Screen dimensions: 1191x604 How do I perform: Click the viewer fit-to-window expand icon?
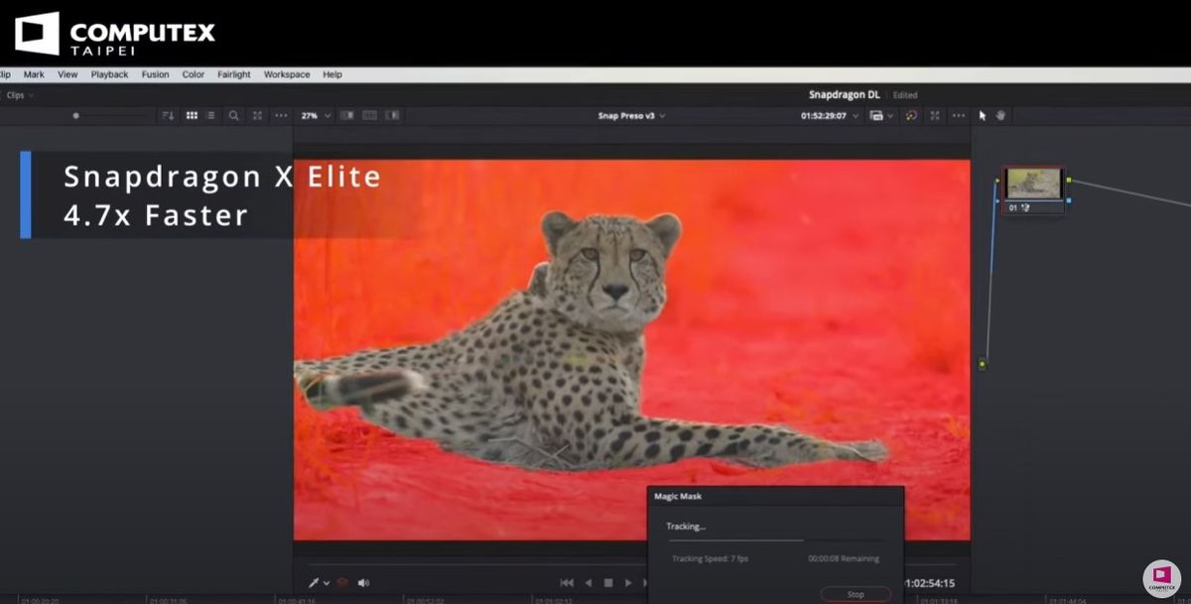(257, 116)
